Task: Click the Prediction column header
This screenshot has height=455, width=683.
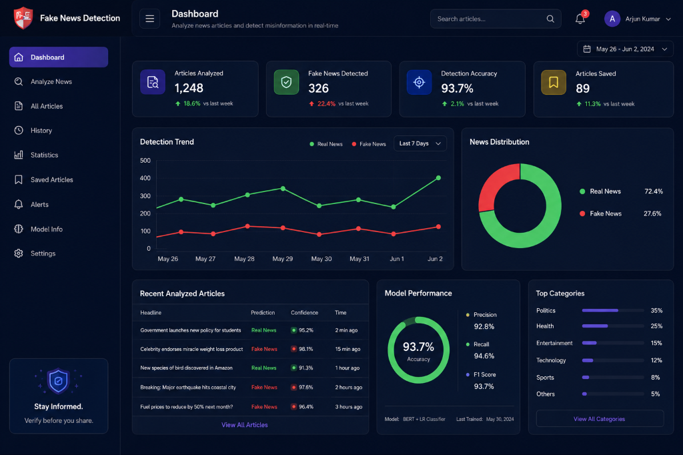Action: 263,312
